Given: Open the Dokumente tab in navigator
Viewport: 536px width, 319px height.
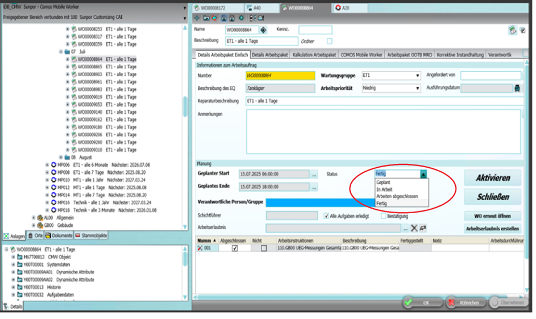Looking at the screenshot, I should coord(59,235).
